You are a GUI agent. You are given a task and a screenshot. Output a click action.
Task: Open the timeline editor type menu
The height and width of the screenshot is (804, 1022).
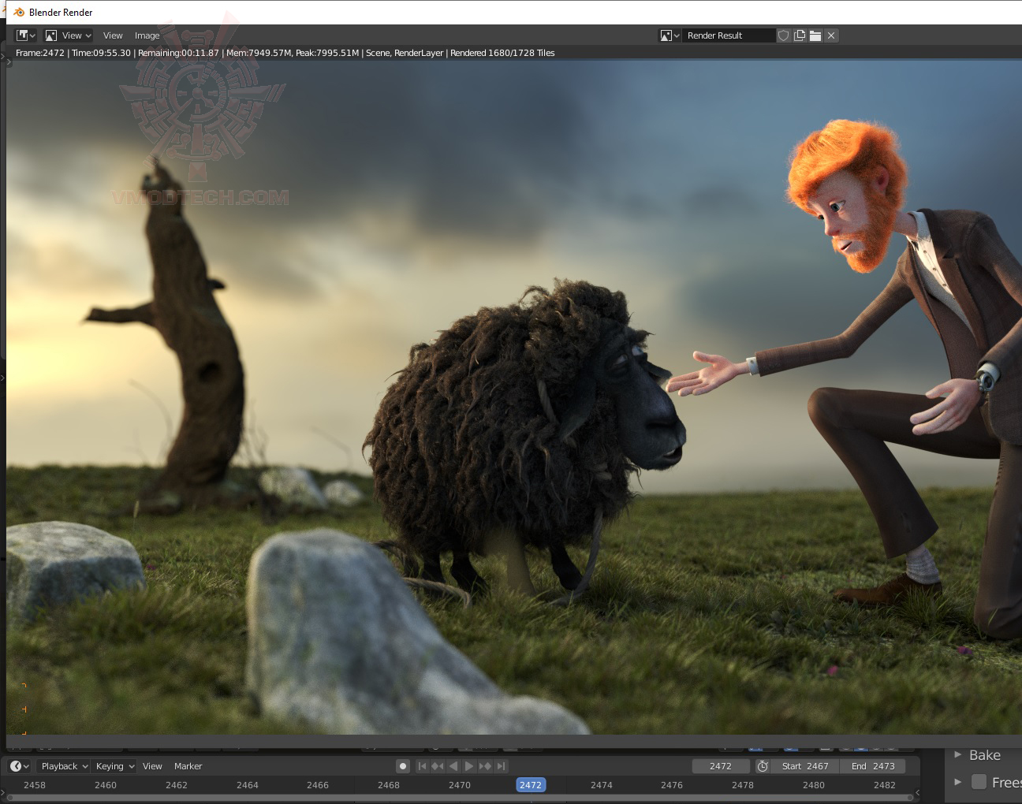pos(20,766)
